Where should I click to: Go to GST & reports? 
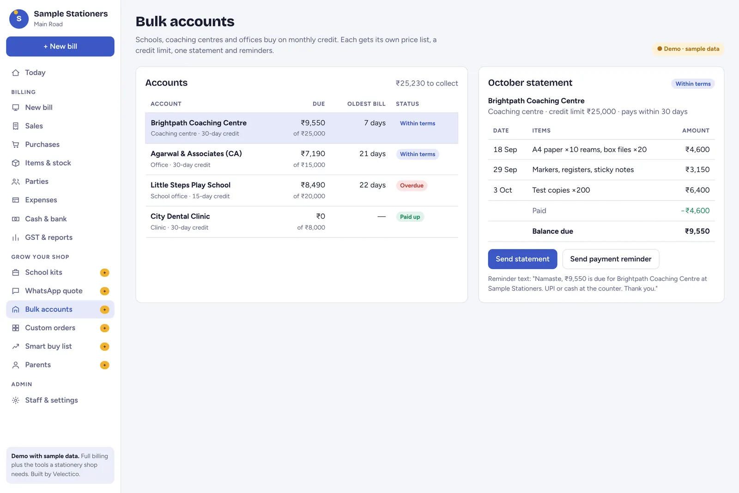pos(60,237)
